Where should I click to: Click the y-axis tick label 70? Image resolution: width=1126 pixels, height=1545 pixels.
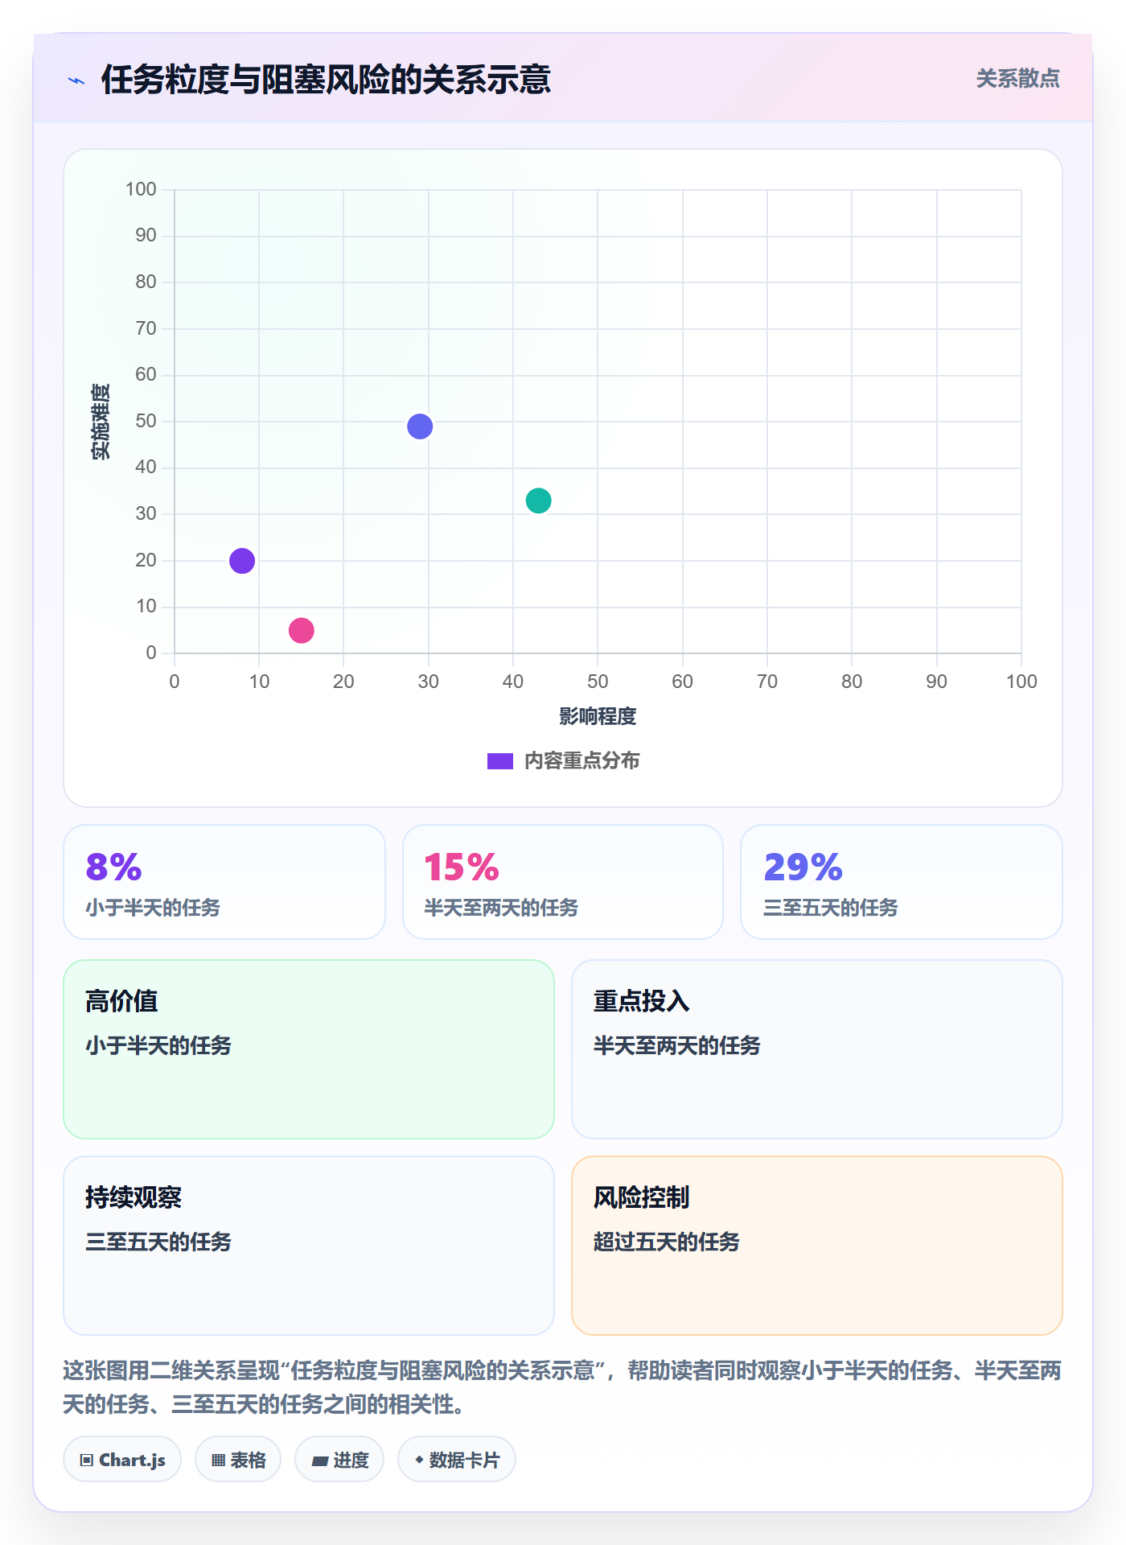tap(146, 328)
